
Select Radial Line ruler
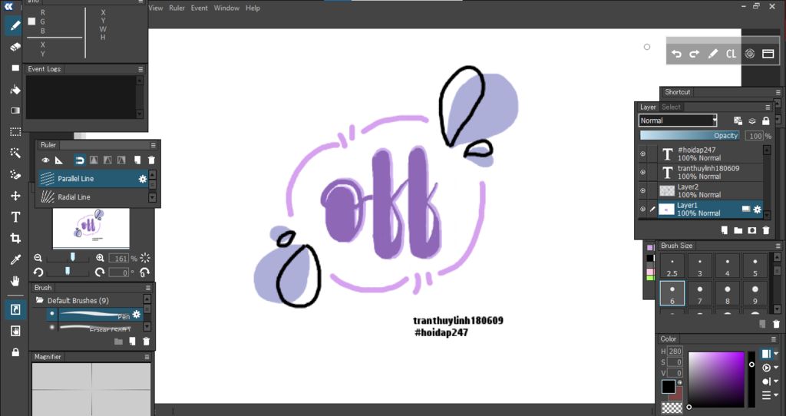tap(93, 197)
